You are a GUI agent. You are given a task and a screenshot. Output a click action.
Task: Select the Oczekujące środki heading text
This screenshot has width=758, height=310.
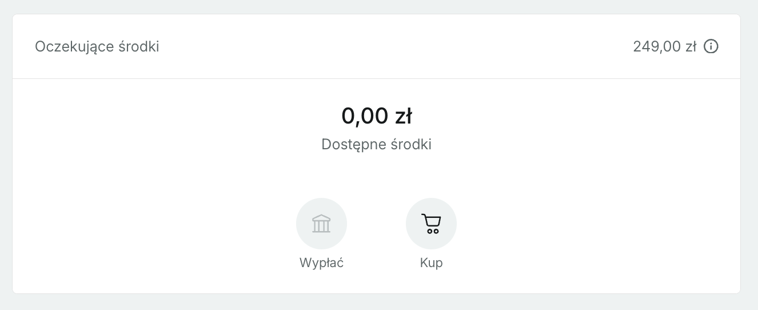coord(97,47)
